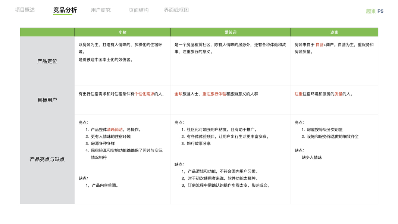
Task: Click item 产品内容单调。
Action: (105, 186)
